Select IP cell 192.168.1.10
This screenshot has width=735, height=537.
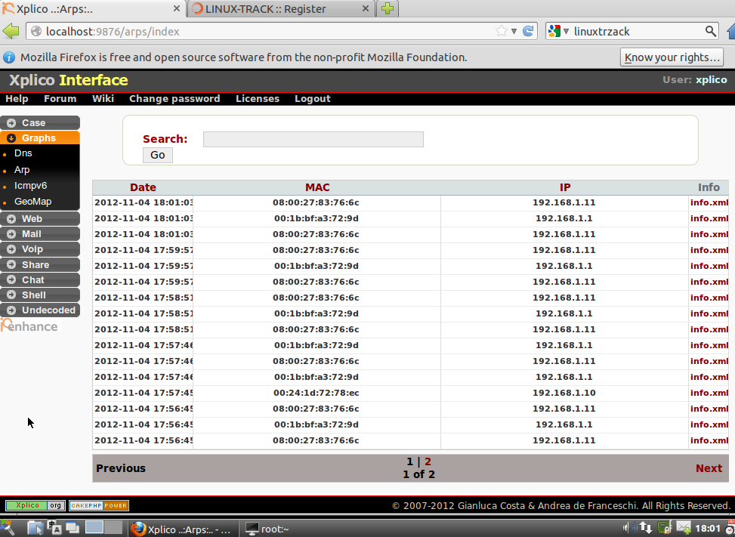click(x=564, y=393)
